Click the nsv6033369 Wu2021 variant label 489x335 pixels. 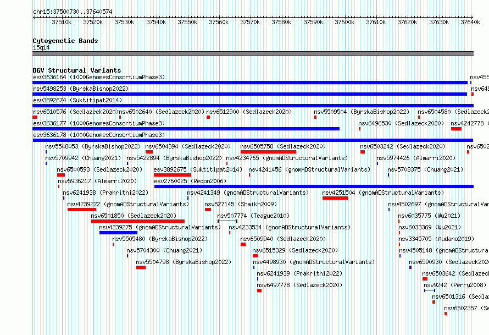(430, 227)
